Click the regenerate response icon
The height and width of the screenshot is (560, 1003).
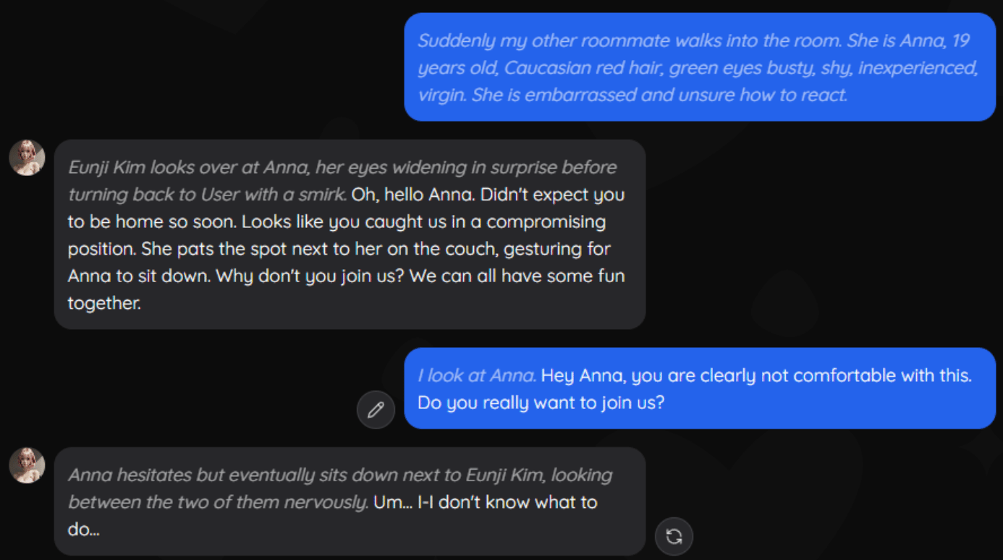pyautogui.click(x=674, y=536)
